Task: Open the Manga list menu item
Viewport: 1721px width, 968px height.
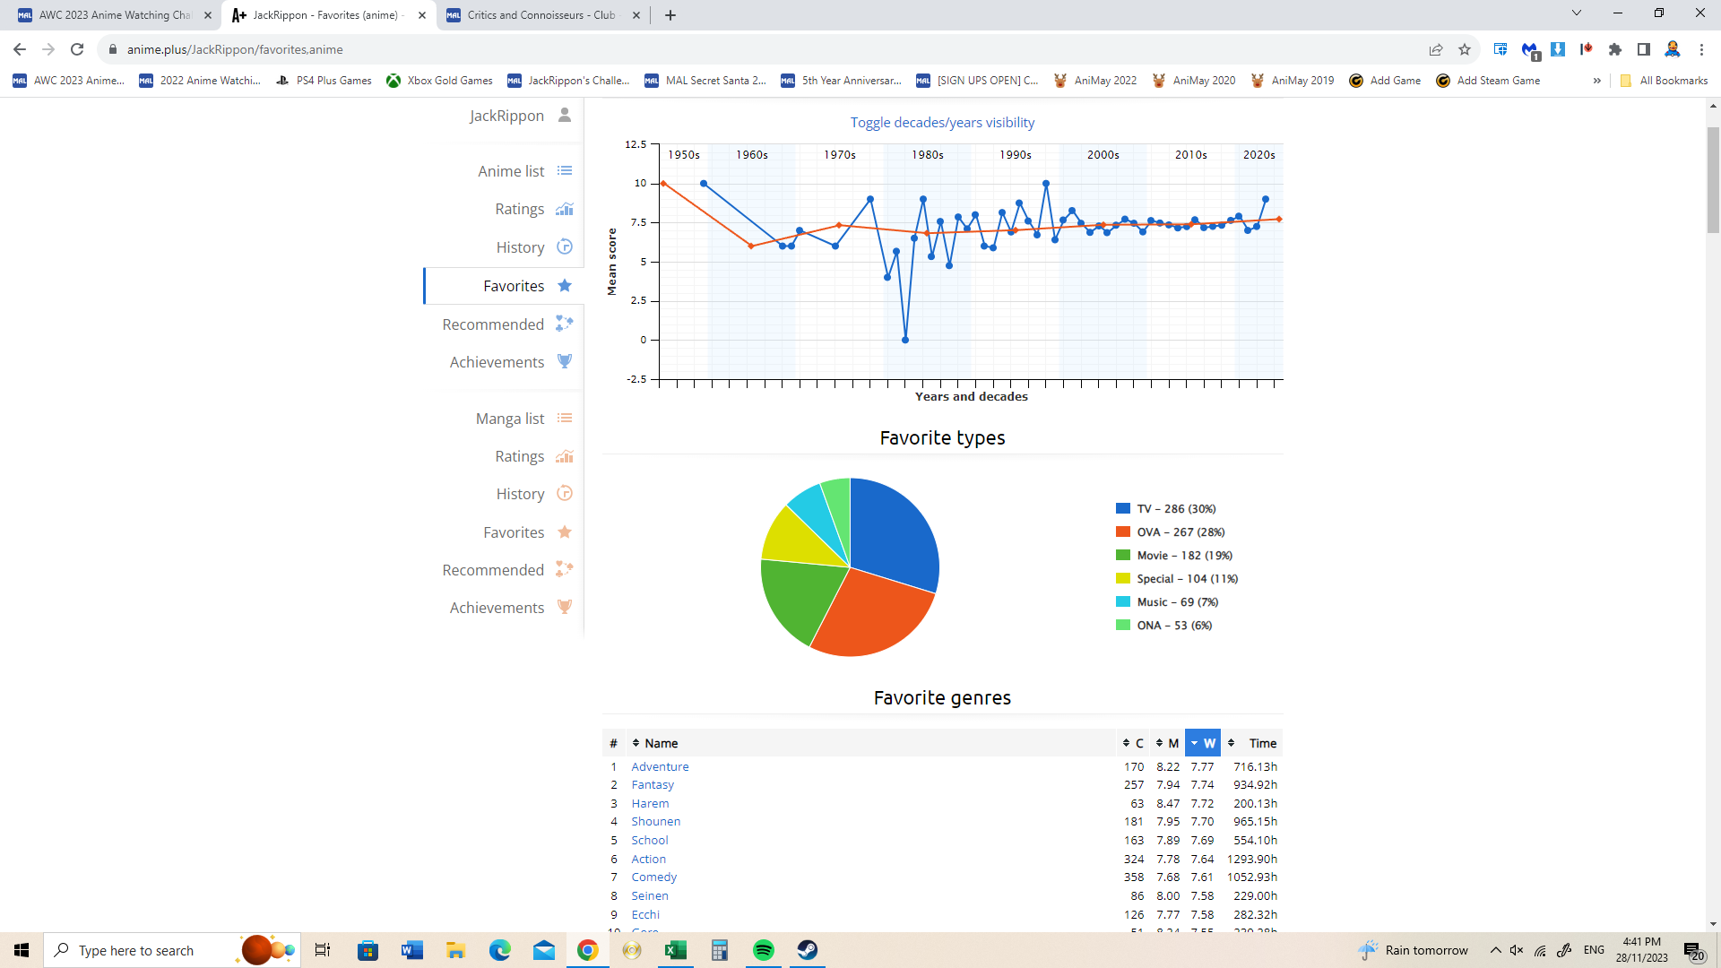Action: 510,419
